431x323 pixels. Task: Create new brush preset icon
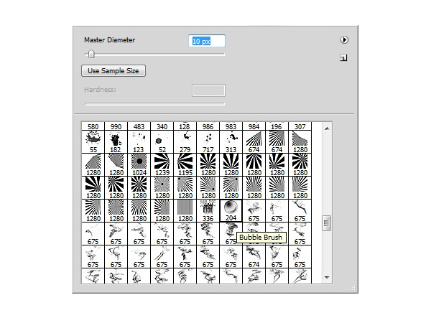tap(343, 57)
